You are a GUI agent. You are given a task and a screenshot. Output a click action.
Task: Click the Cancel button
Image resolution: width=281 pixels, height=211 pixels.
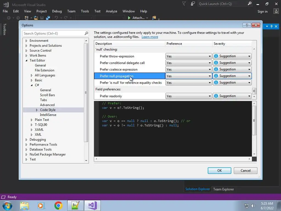[246, 171]
